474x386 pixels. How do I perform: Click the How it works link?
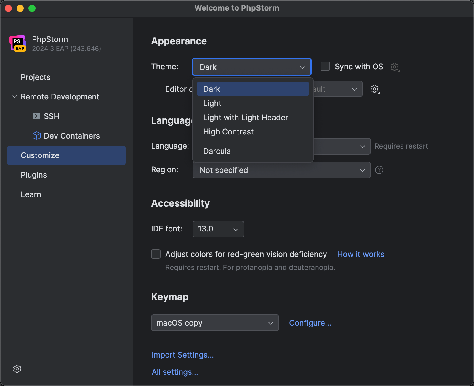(361, 254)
